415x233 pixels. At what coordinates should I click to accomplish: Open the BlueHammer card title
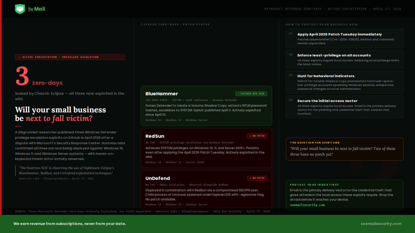point(162,94)
